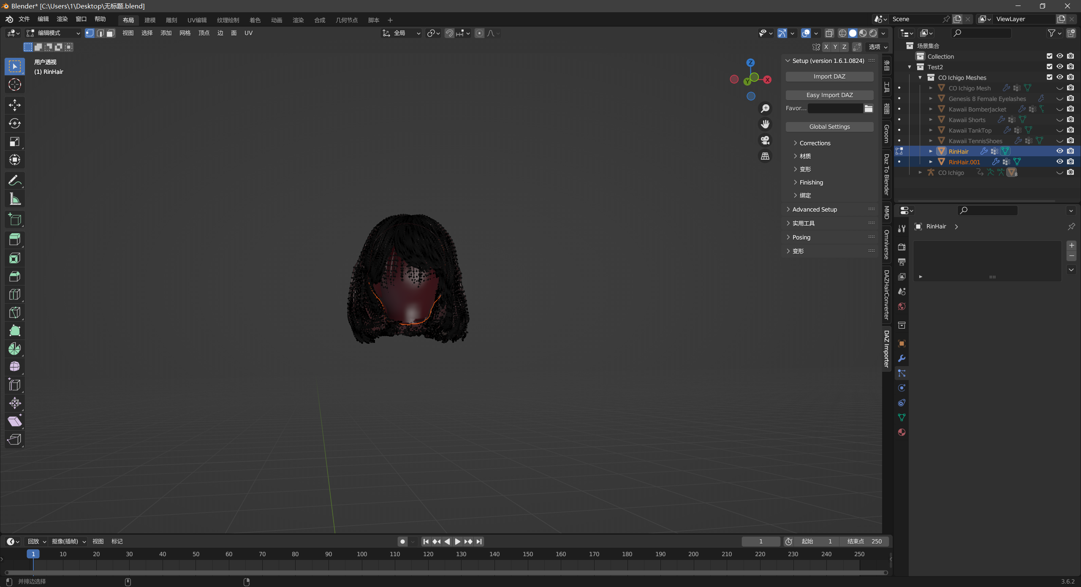The width and height of the screenshot is (1081, 587).
Task: Click the Easy Import DAZ button
Action: coord(829,95)
